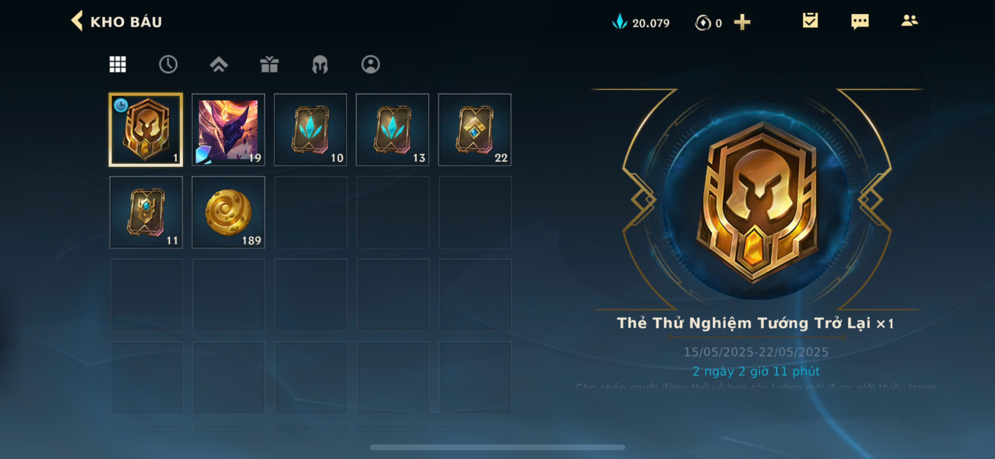Viewport: 995px width, 459px height.
Task: Select the blue crystal card count 10
Action: (311, 130)
